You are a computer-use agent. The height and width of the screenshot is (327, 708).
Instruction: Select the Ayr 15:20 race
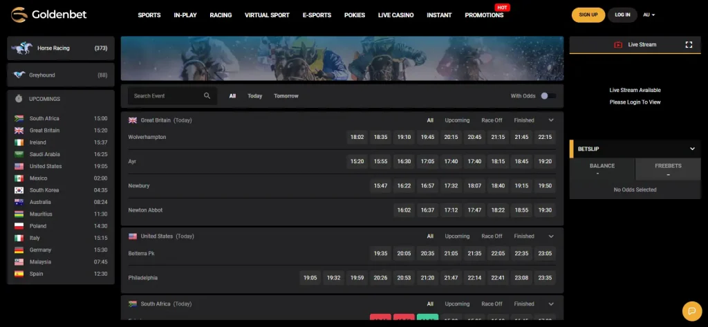pos(357,161)
